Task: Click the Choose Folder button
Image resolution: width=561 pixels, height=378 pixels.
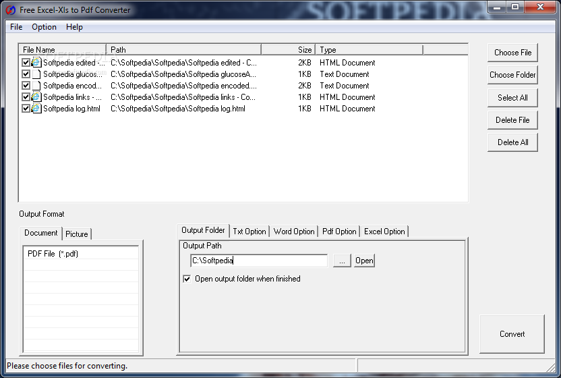Action: click(x=512, y=75)
